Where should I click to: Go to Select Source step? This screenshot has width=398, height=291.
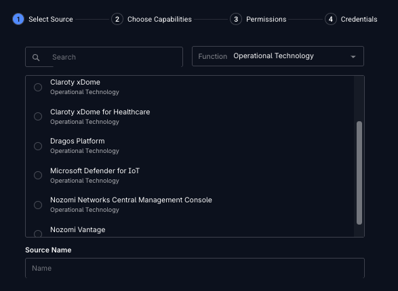pos(51,19)
